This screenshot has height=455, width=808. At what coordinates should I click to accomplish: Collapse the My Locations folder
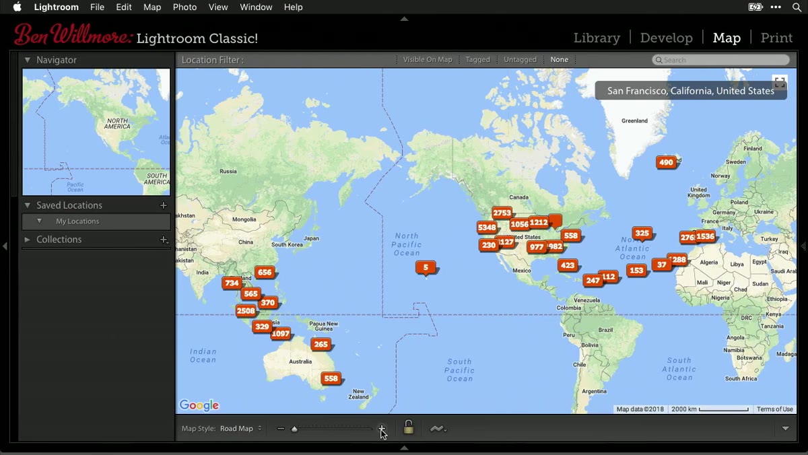tap(40, 221)
